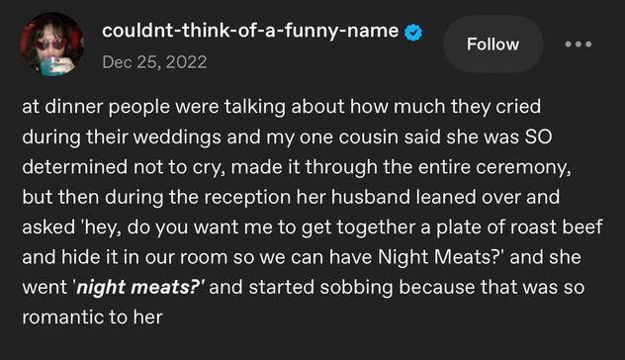Open the Dec 25, 2022 post permalink
Image resolution: width=625 pixels, height=360 pixels.
pyautogui.click(x=154, y=62)
